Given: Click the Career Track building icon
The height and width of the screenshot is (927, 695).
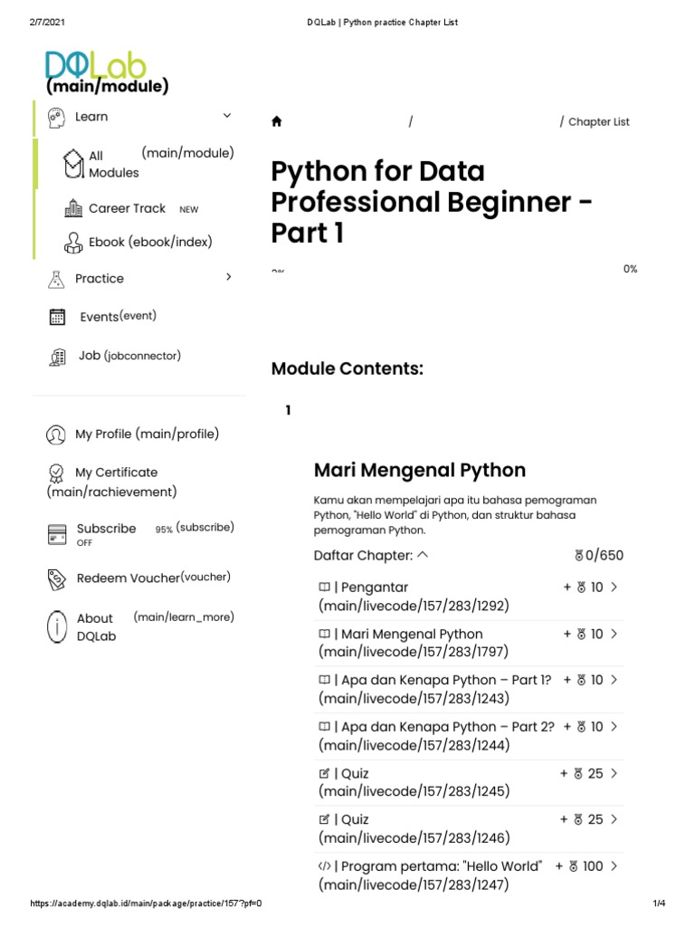Looking at the screenshot, I should click(x=73, y=209).
